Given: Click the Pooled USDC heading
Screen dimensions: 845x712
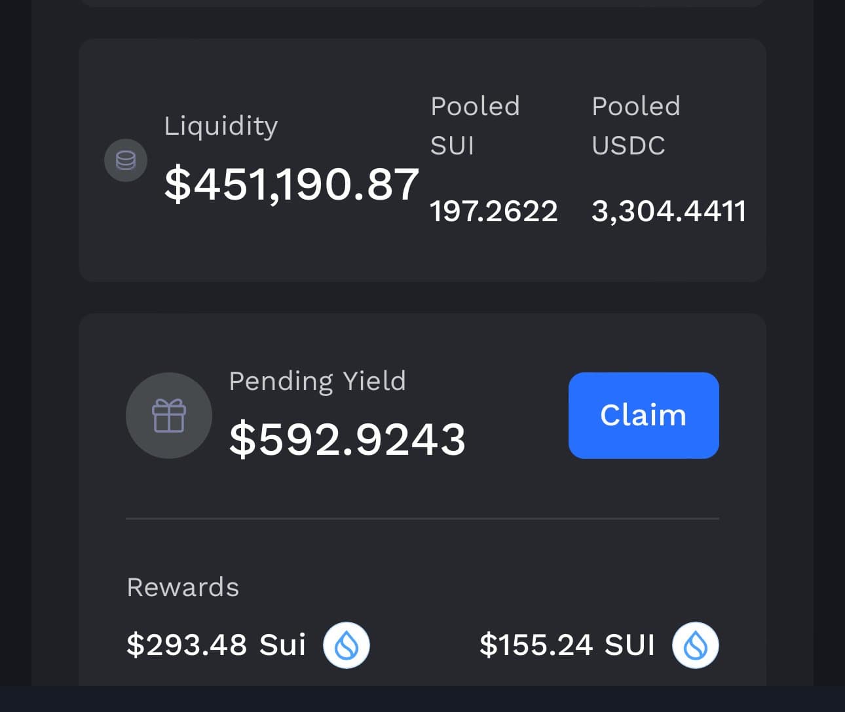Looking at the screenshot, I should tap(636, 126).
